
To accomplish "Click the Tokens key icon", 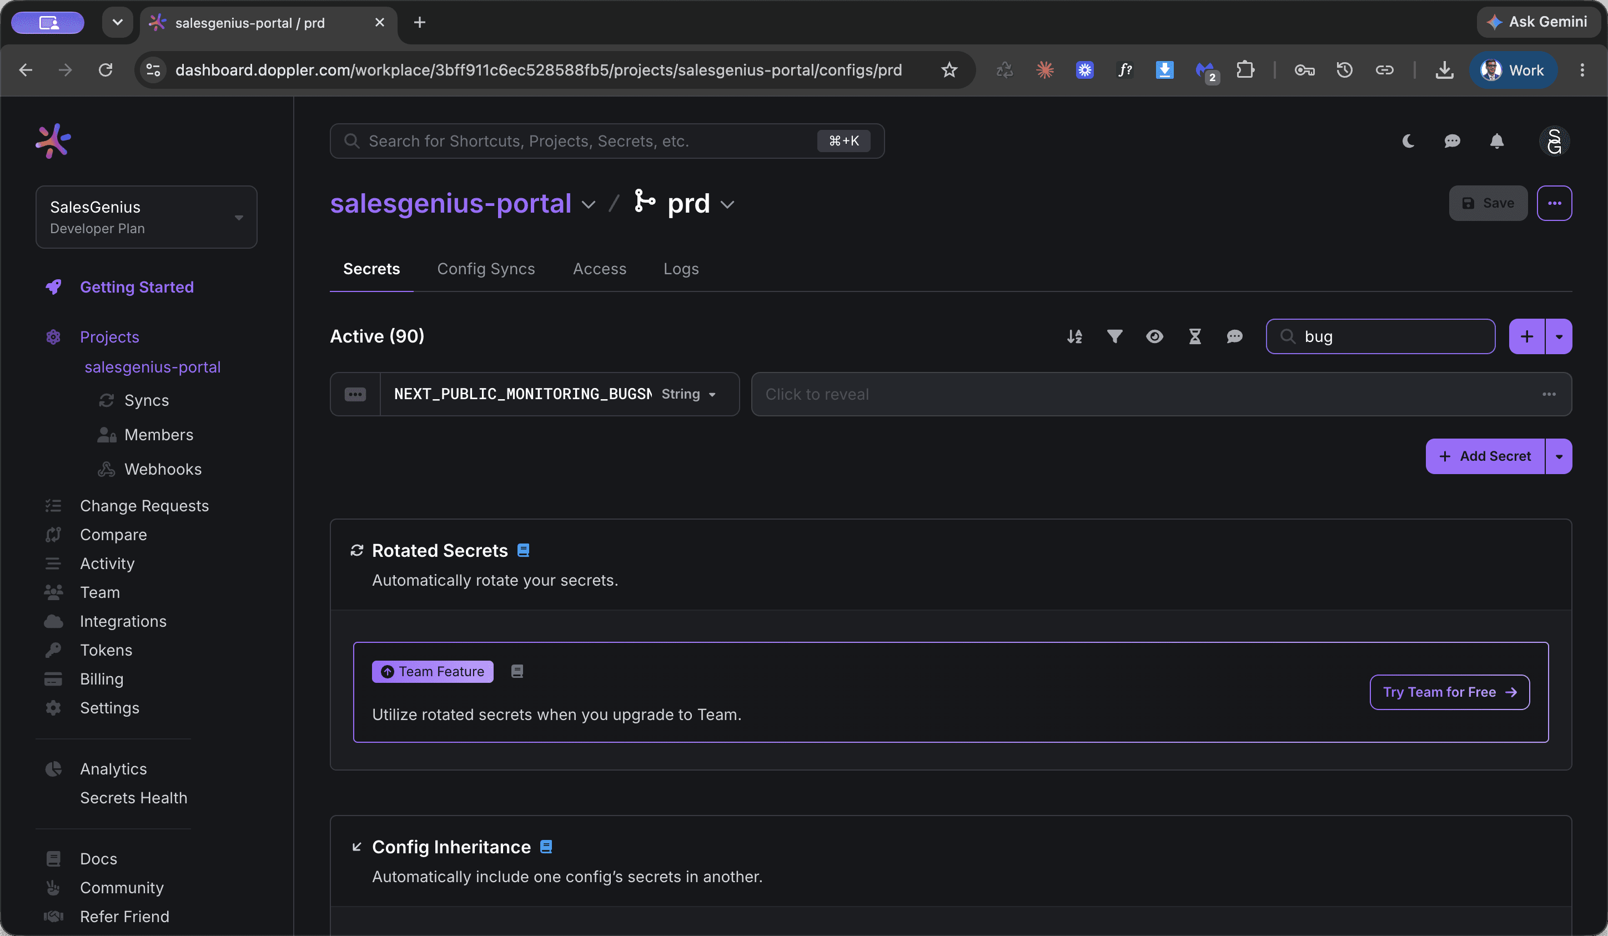I will coord(53,650).
